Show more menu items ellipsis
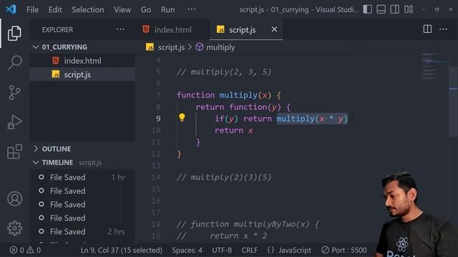This screenshot has height=257, width=458. (191, 9)
